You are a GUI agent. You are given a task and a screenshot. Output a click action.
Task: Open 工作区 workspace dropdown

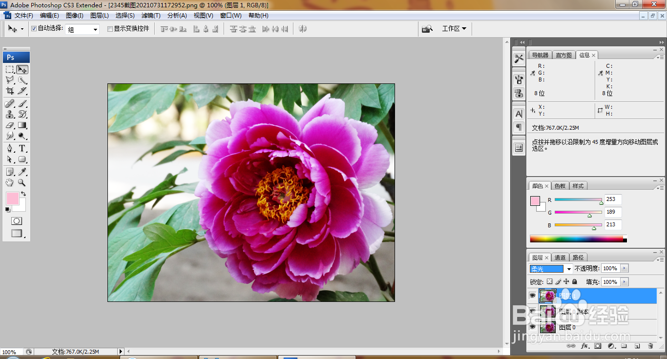click(454, 28)
